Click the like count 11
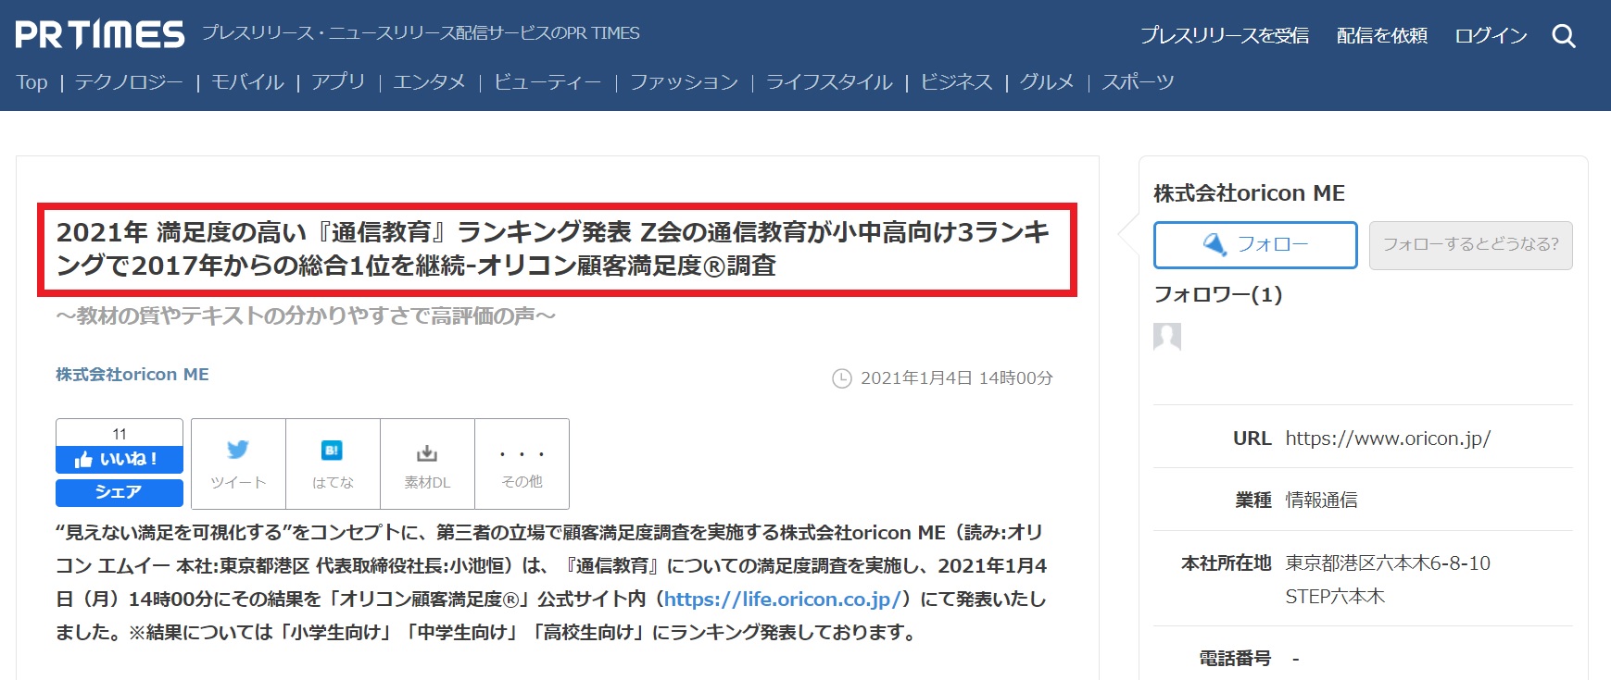 tap(120, 434)
